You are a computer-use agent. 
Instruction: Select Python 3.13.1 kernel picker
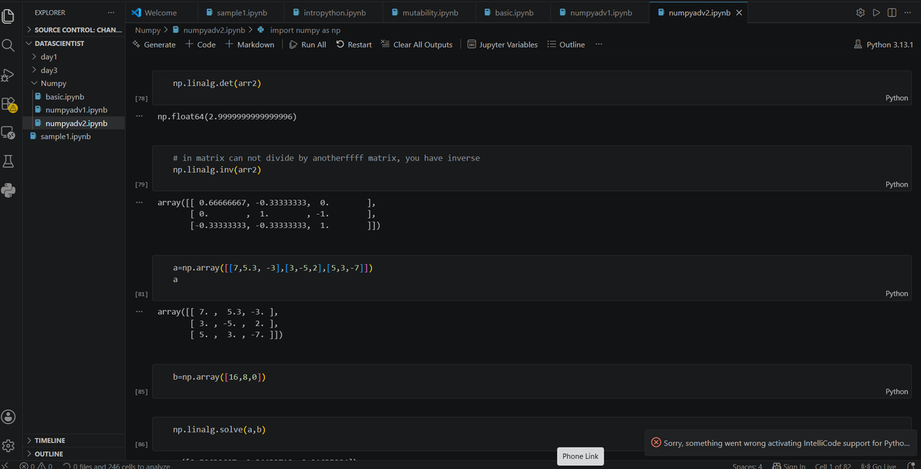(884, 45)
